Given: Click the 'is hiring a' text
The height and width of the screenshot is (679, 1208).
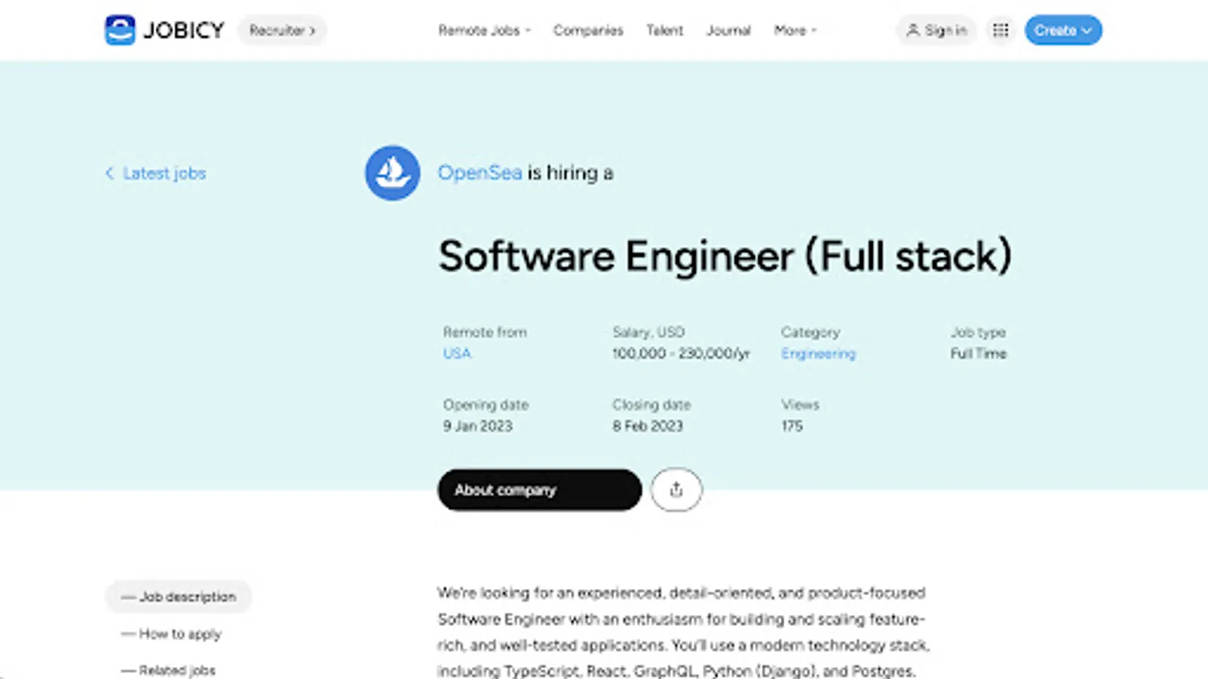Looking at the screenshot, I should point(570,173).
